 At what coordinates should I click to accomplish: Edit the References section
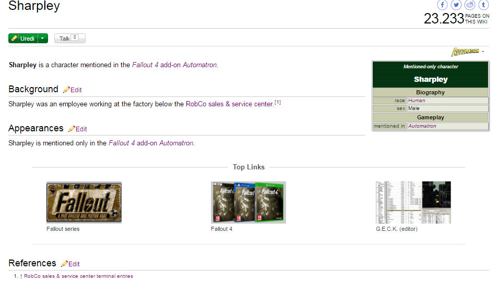tap(74, 264)
